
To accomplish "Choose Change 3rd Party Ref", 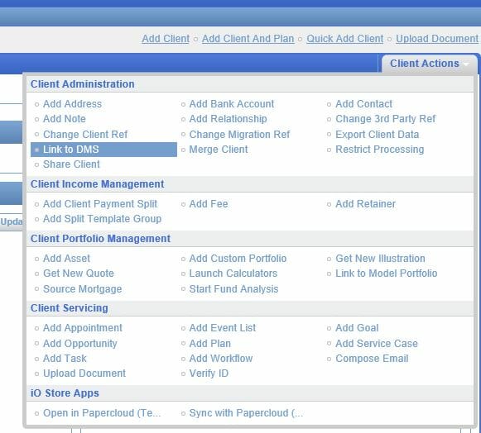I will (x=386, y=119).
